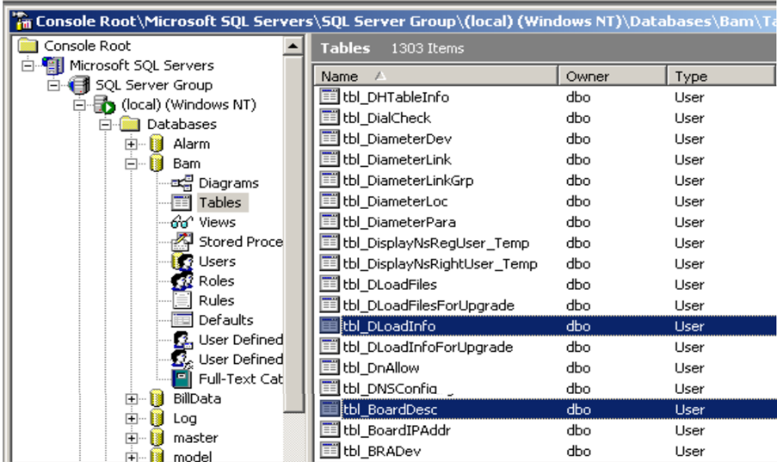Select the tbl_DisplayNsRegUser_Temp table name
The width and height of the screenshot is (777, 462).
[436, 243]
